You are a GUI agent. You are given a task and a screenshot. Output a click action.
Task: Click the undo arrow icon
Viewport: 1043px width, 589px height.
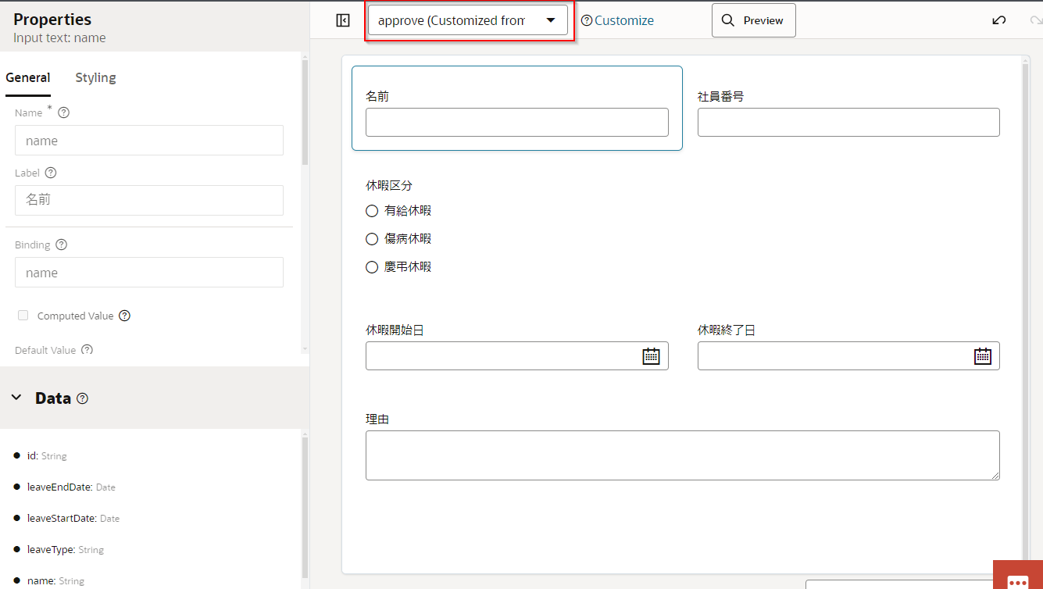[998, 20]
